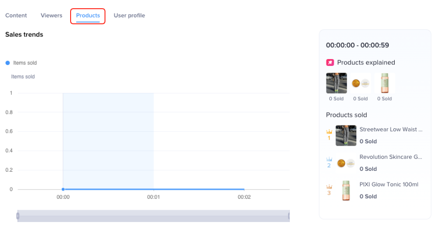Click the data point at 00:00
This screenshot has width=436, height=228.
[x=63, y=189]
